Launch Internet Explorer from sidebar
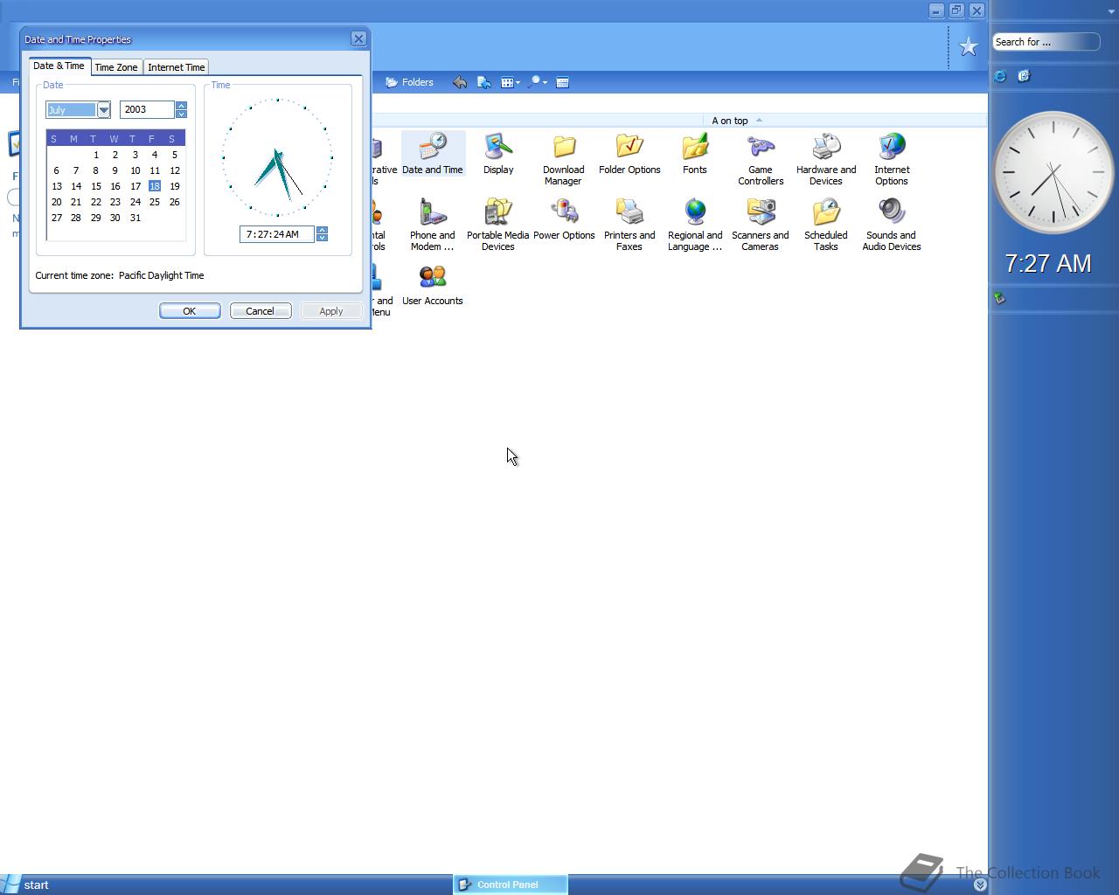Screen dimensions: 1119x895 (1000, 76)
